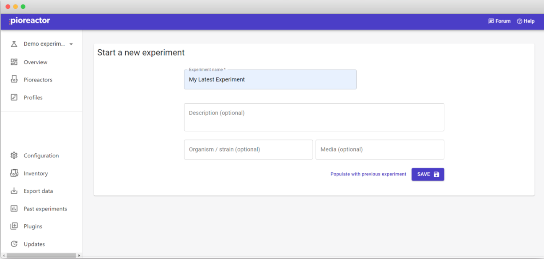
Task: Click the Past experiments chart icon
Action: pos(14,208)
